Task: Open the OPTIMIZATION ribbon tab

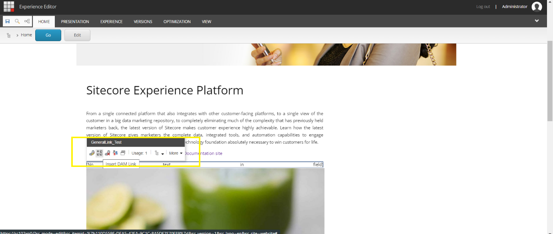Action: pos(177,22)
